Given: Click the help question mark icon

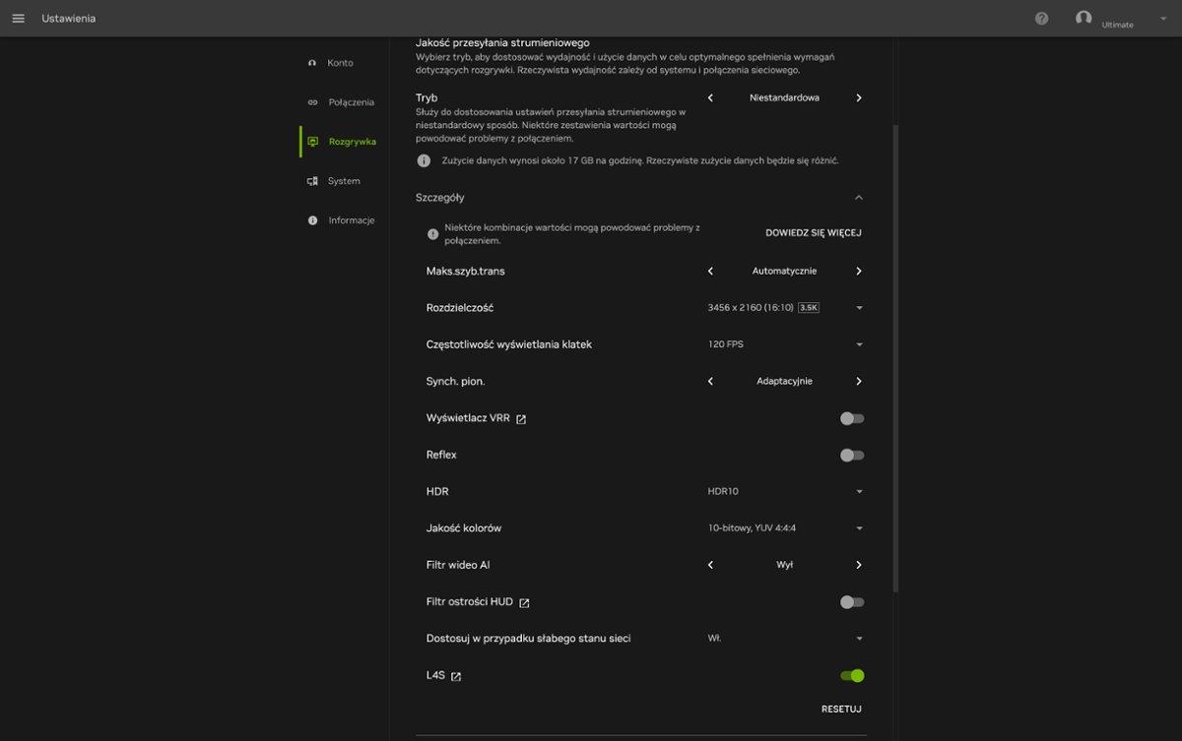Looking at the screenshot, I should [x=1041, y=19].
